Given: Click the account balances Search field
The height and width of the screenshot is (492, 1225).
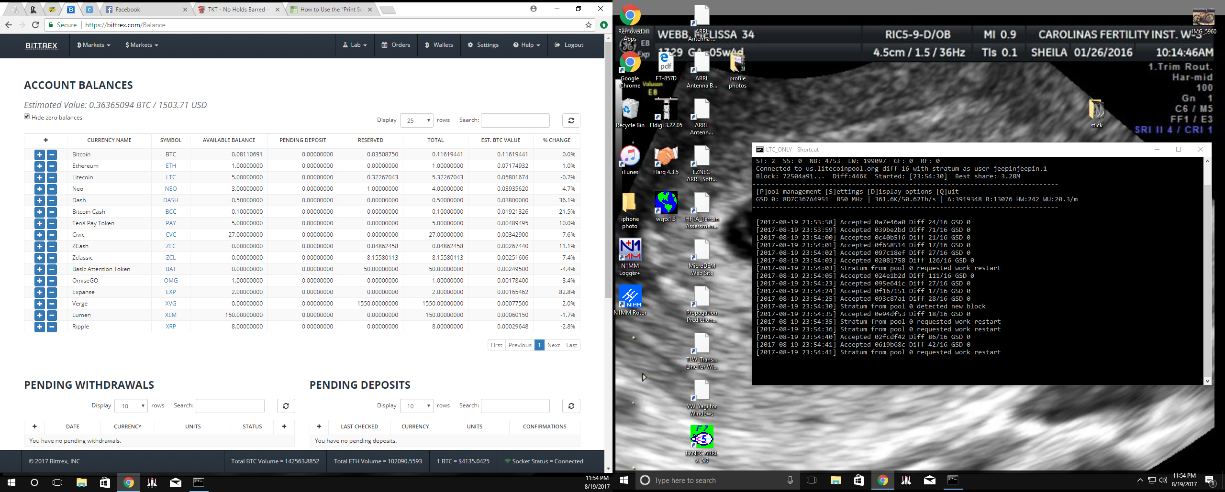Looking at the screenshot, I should click(515, 120).
